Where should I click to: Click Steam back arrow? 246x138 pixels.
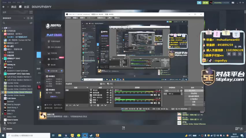coord(3,7)
